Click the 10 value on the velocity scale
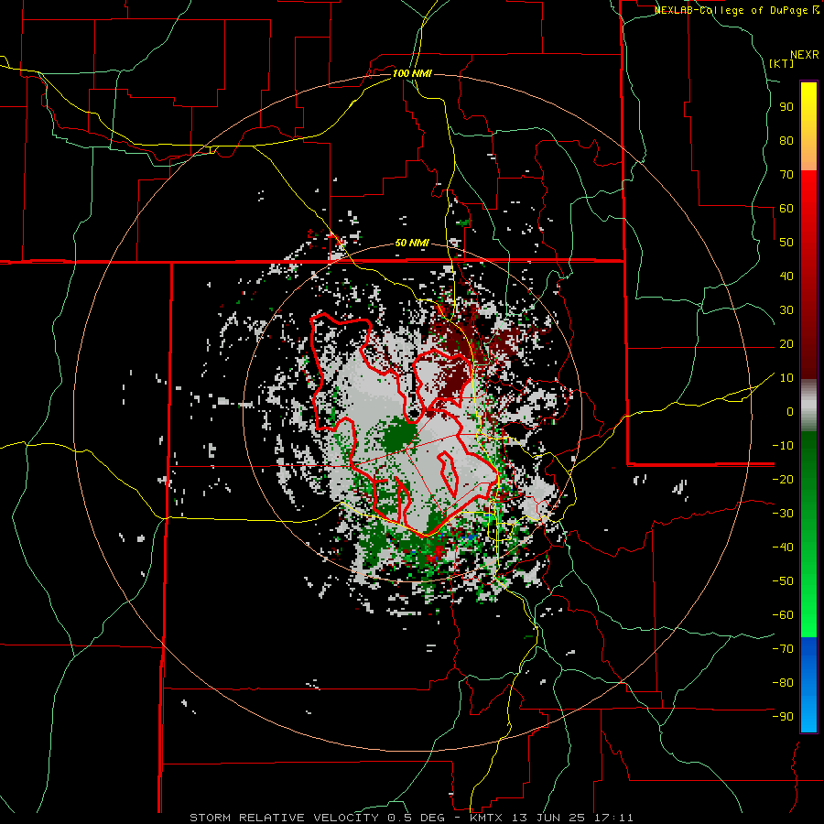The image size is (824, 824). click(x=786, y=378)
